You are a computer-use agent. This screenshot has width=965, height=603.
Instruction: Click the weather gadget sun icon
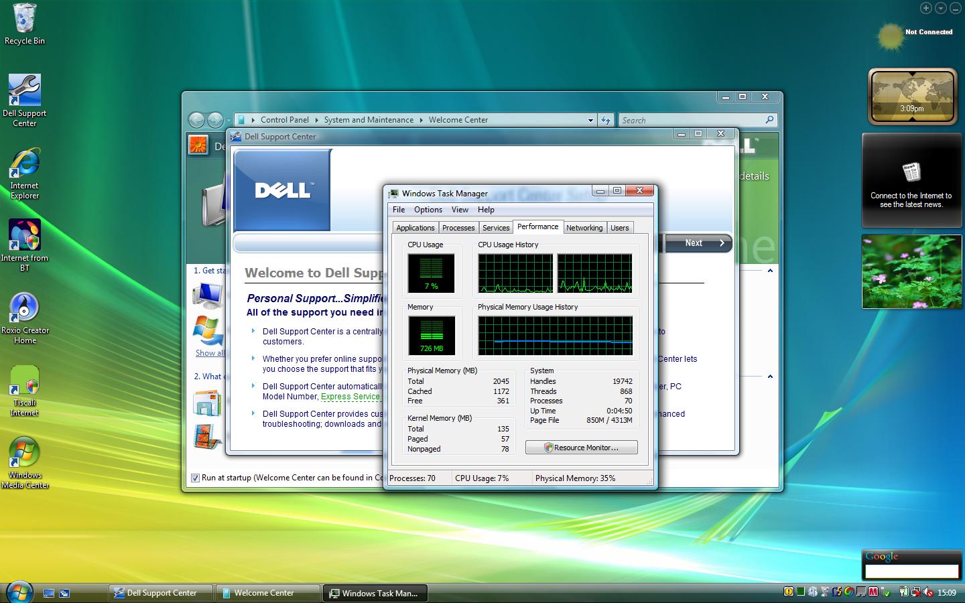tap(891, 37)
